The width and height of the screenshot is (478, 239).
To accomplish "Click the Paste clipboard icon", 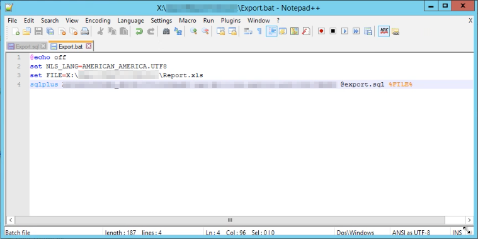I will click(124, 31).
